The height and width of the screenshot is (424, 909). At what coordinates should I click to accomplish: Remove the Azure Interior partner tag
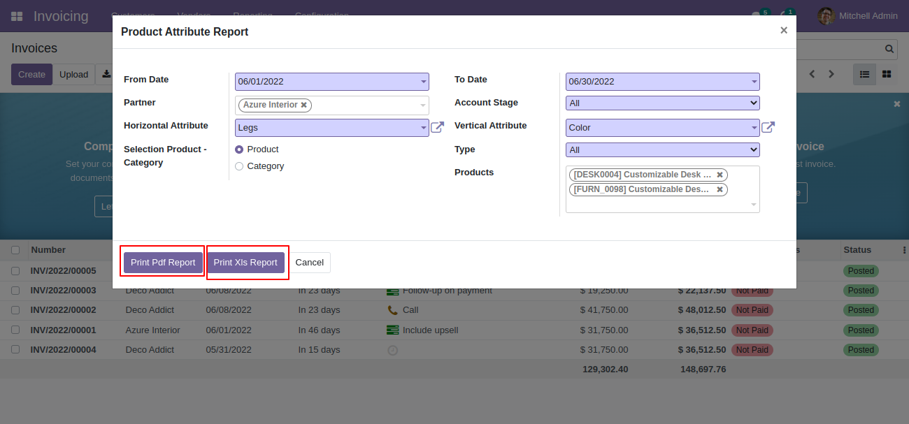click(303, 105)
